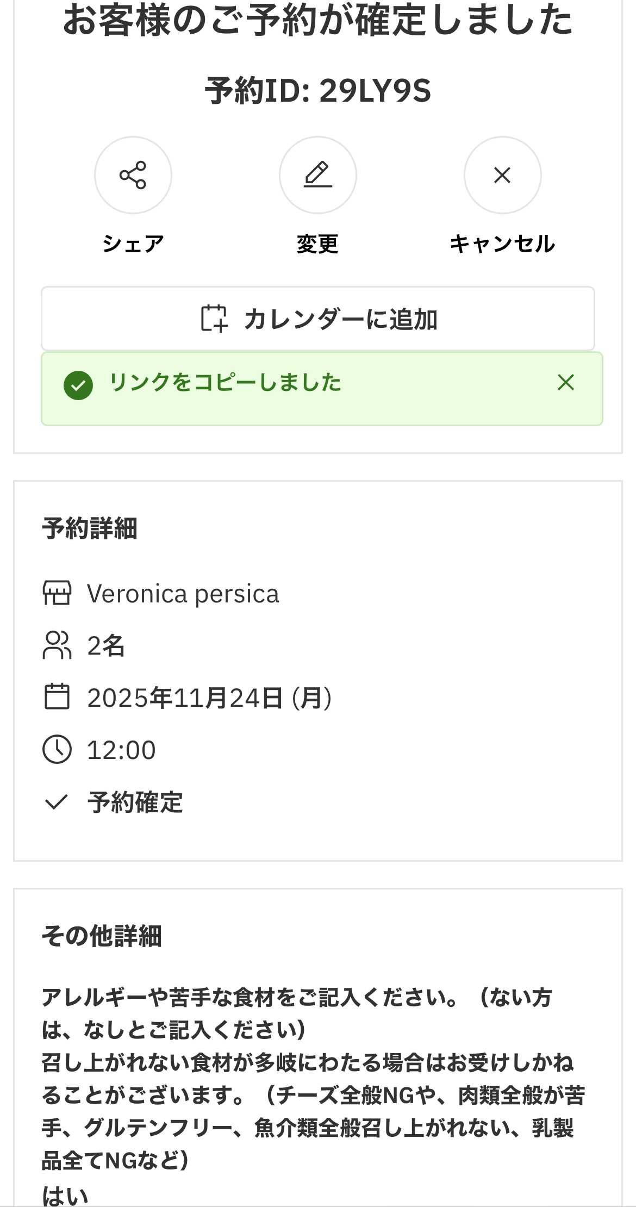Dismiss the link copied notification
The height and width of the screenshot is (1207, 636).
pyautogui.click(x=566, y=383)
